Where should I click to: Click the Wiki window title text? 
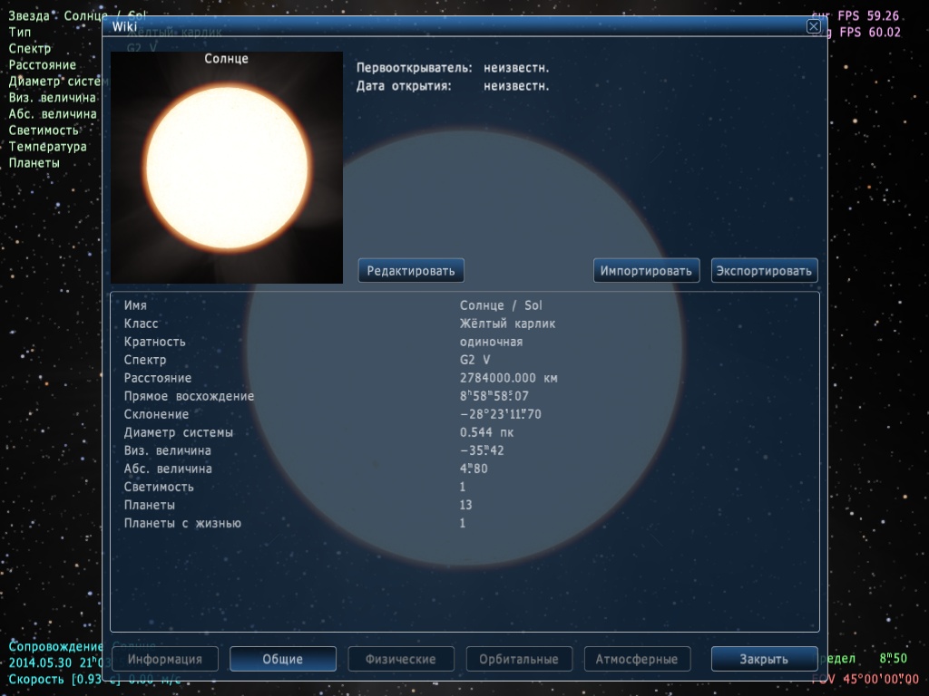point(124,26)
